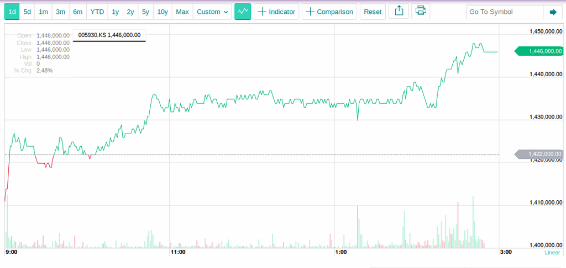Click the Go To Symbol arrow button
Image resolution: width=566 pixels, height=268 pixels.
click(552, 12)
